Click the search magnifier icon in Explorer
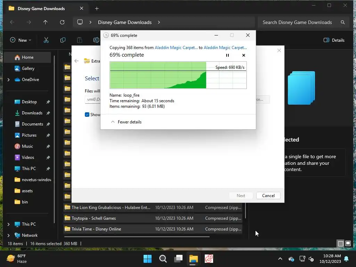 point(343,22)
